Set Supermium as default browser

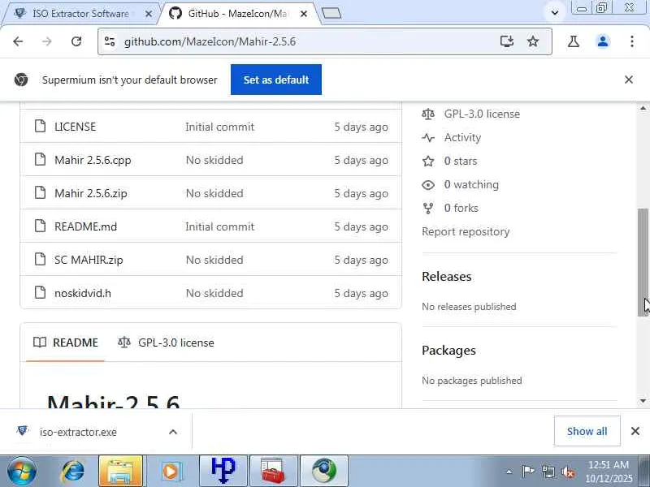[276, 80]
